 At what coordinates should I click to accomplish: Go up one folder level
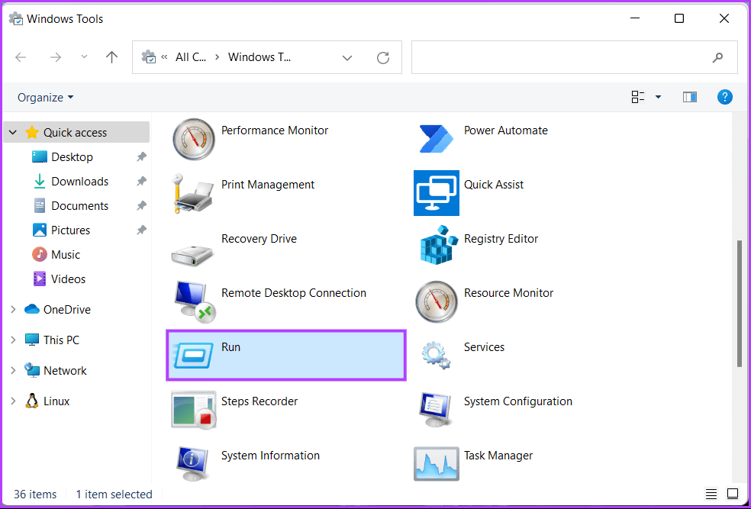click(x=111, y=57)
